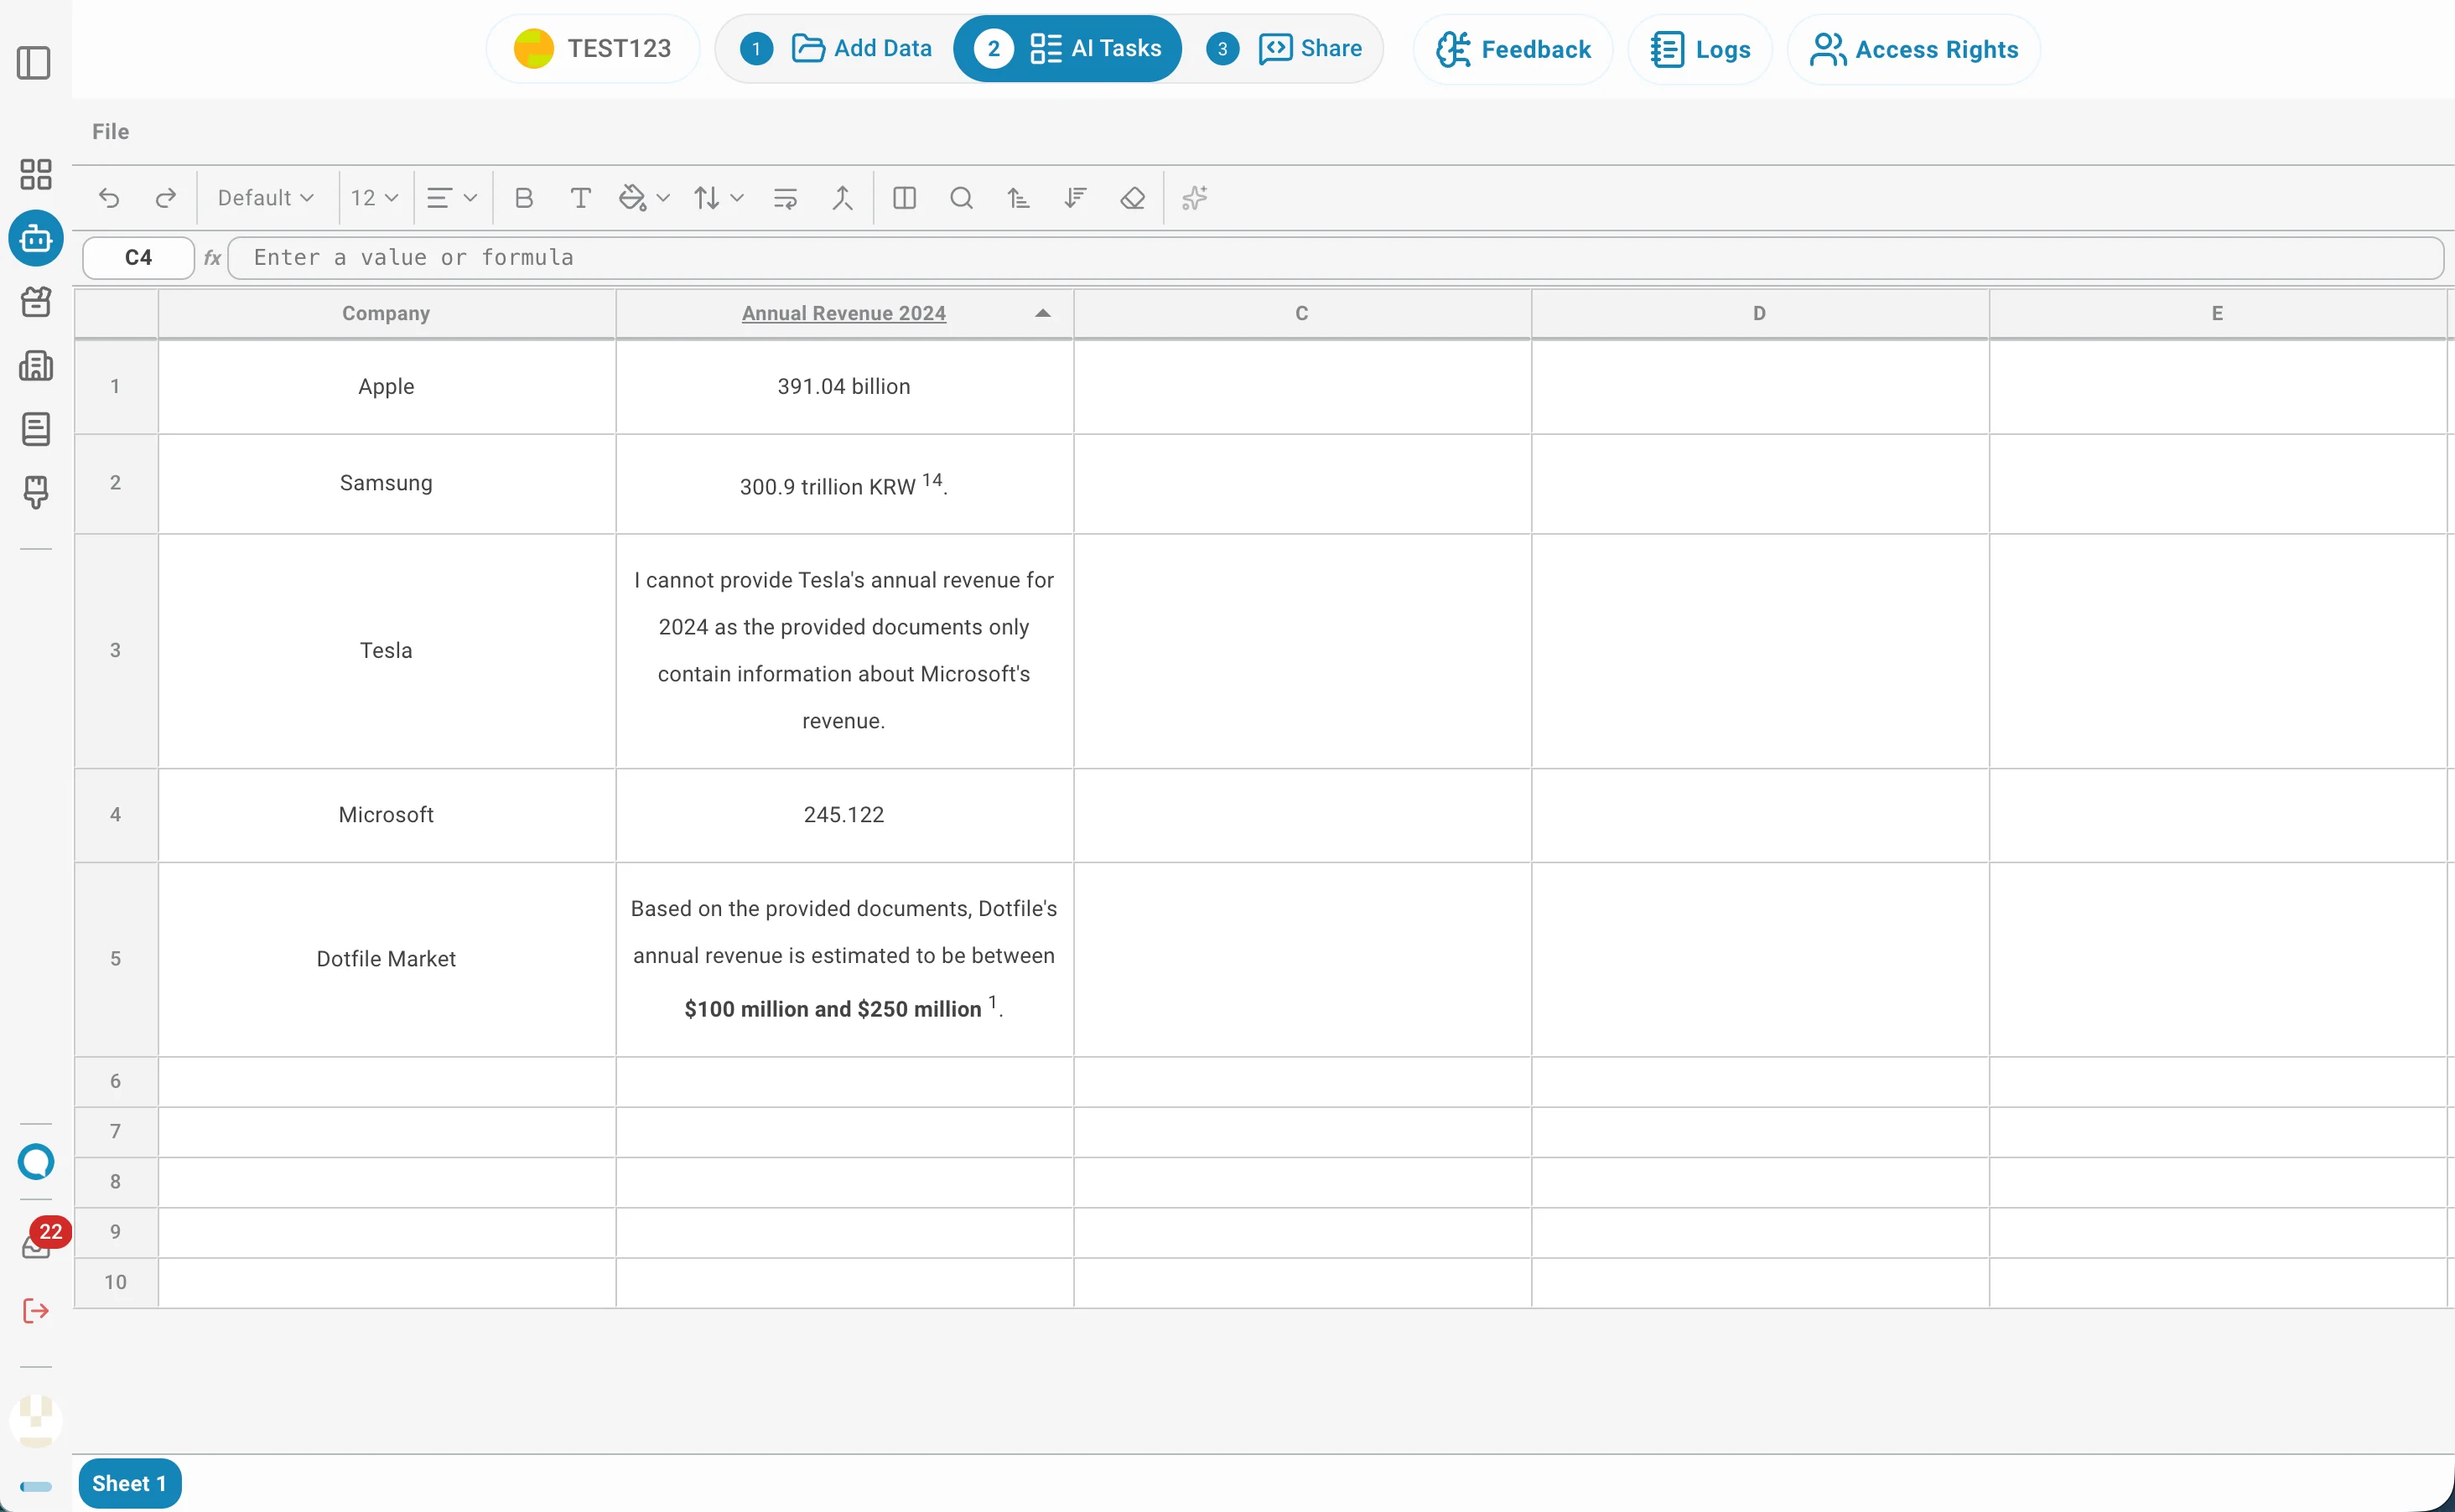Open the document list icon in sidebar

36,429
